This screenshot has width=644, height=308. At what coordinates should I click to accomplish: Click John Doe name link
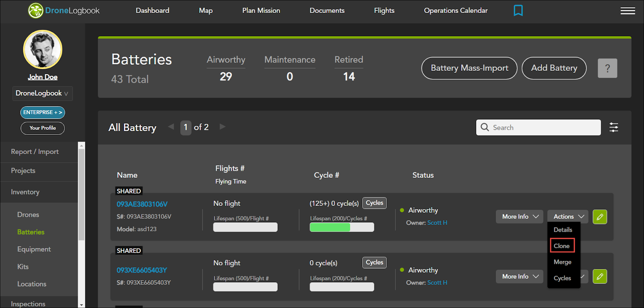pos(43,77)
